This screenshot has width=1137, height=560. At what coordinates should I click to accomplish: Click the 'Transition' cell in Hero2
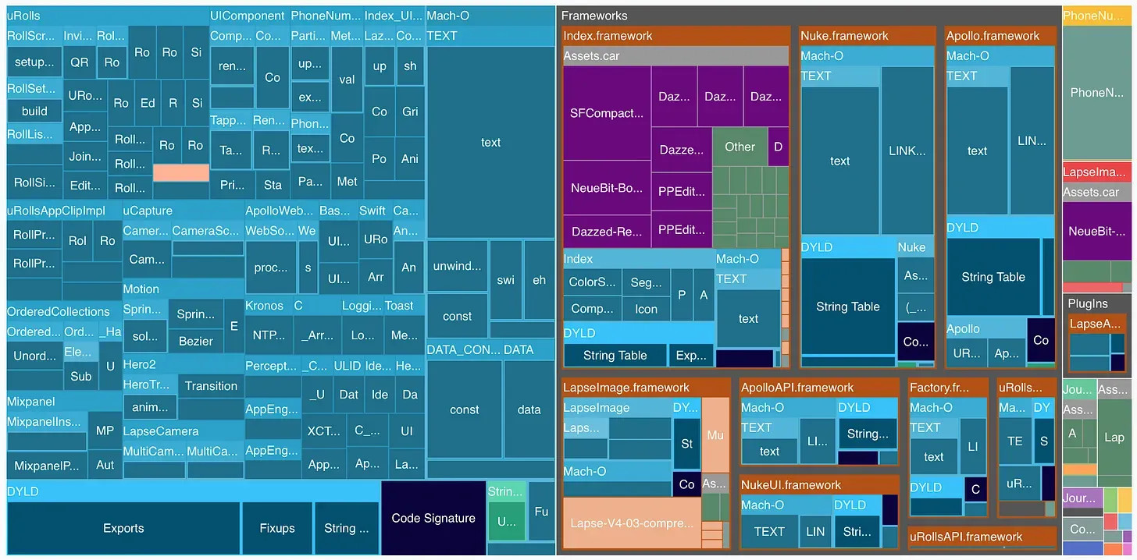coord(211,385)
